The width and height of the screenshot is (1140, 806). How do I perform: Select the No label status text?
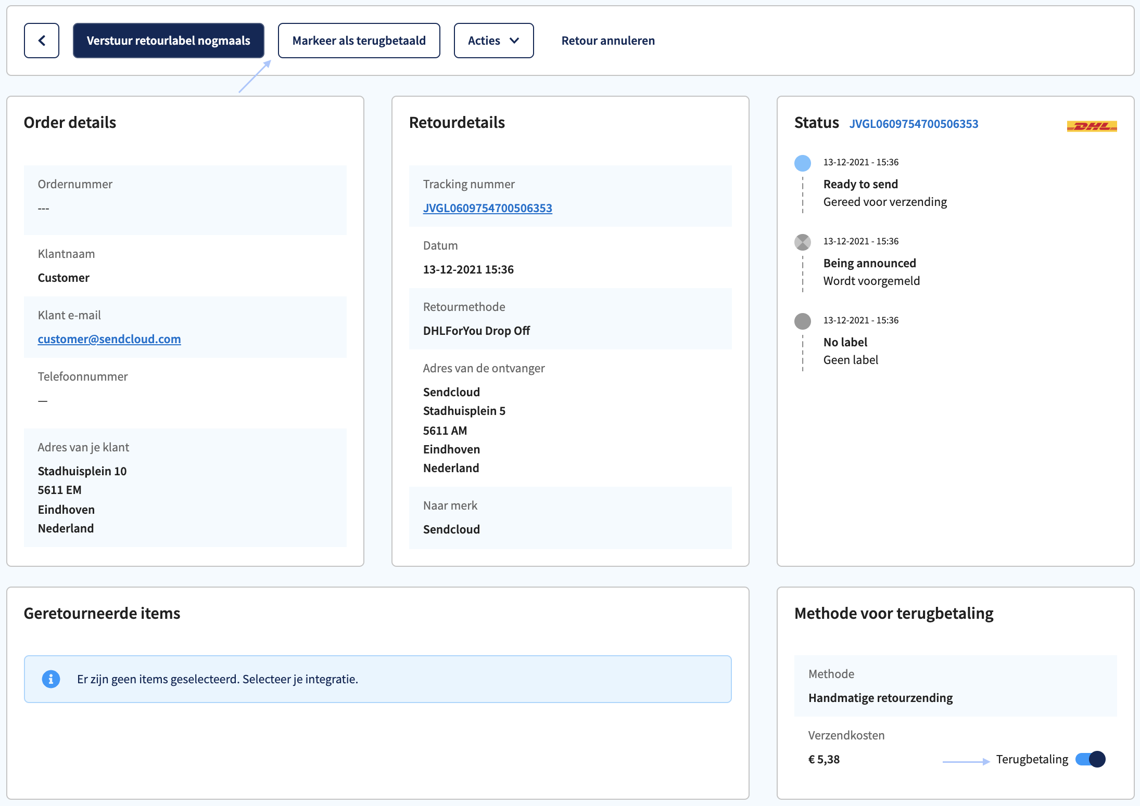click(845, 342)
